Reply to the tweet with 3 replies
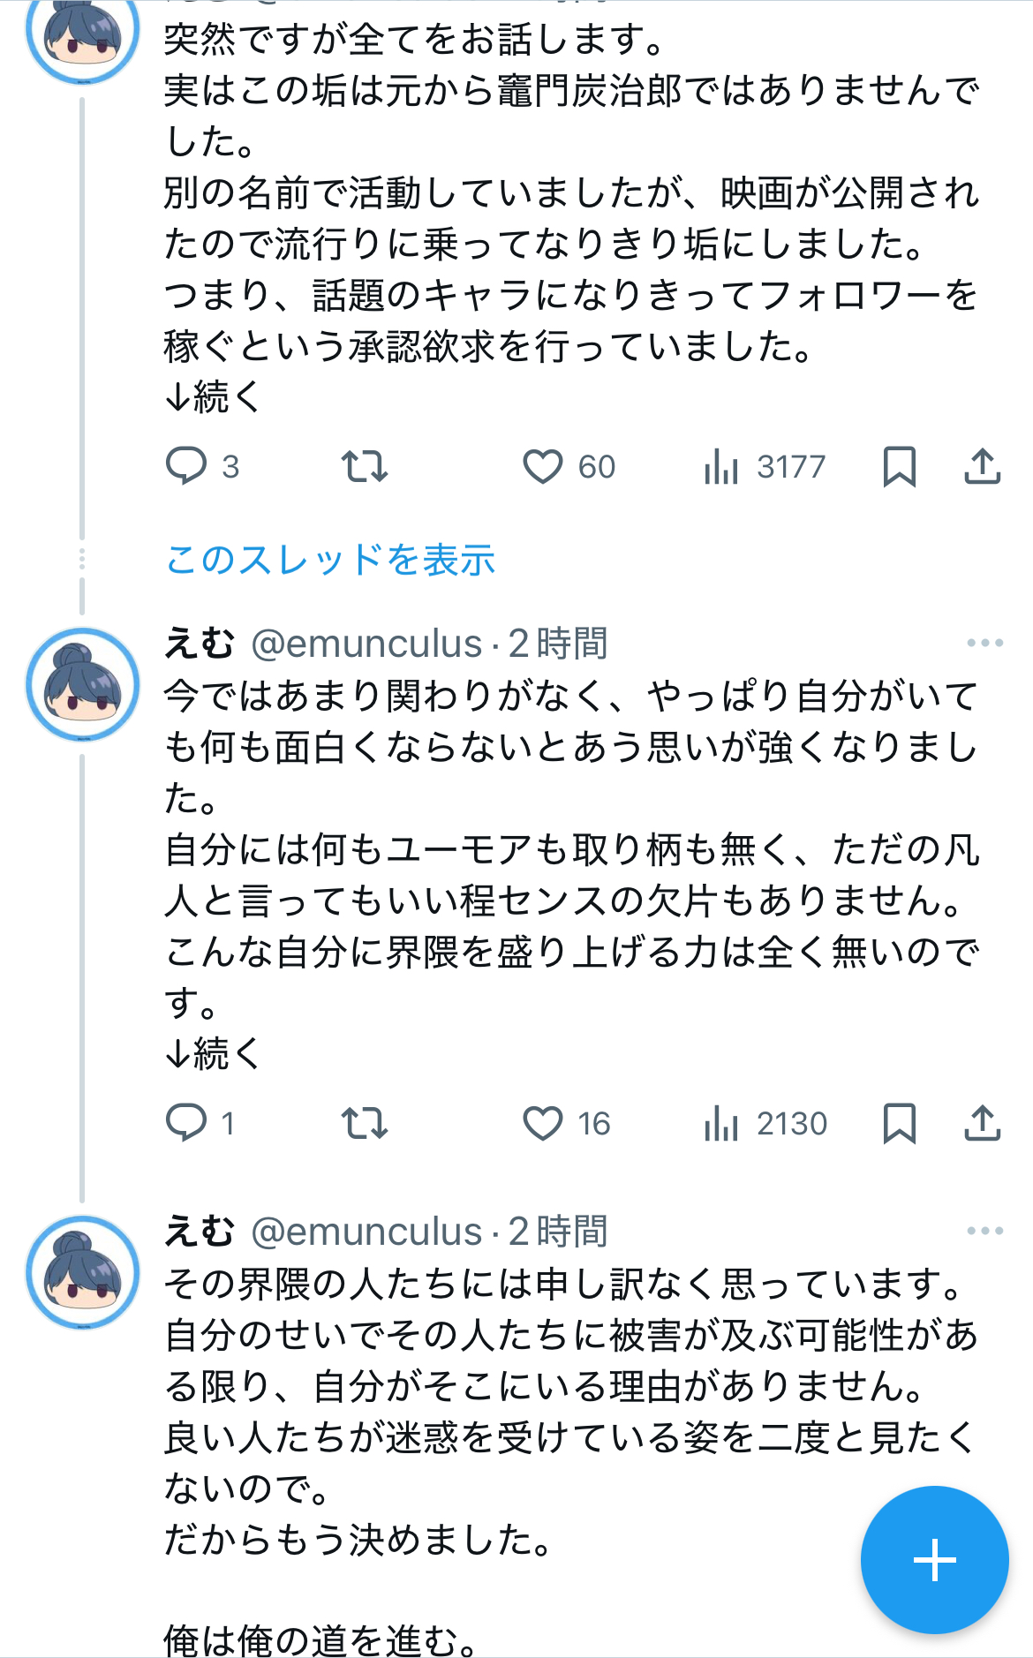The image size is (1033, 1658). coord(186,466)
